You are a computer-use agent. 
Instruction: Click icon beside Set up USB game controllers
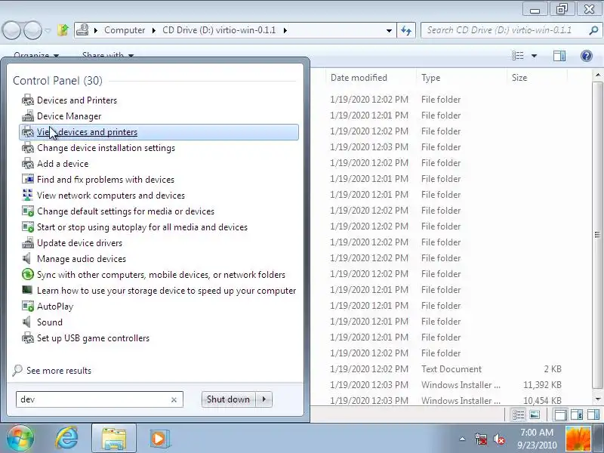(27, 337)
